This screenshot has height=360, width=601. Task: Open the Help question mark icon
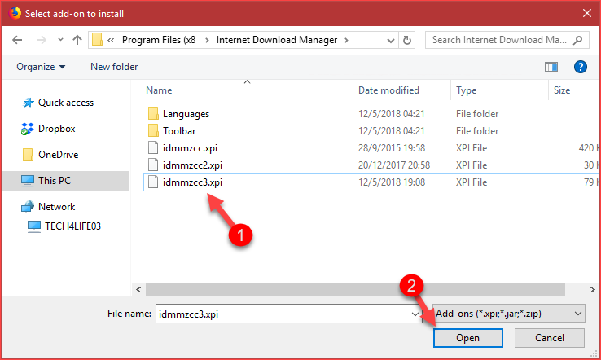coord(581,67)
